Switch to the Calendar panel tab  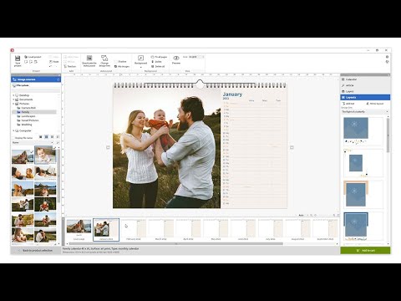pos(365,79)
